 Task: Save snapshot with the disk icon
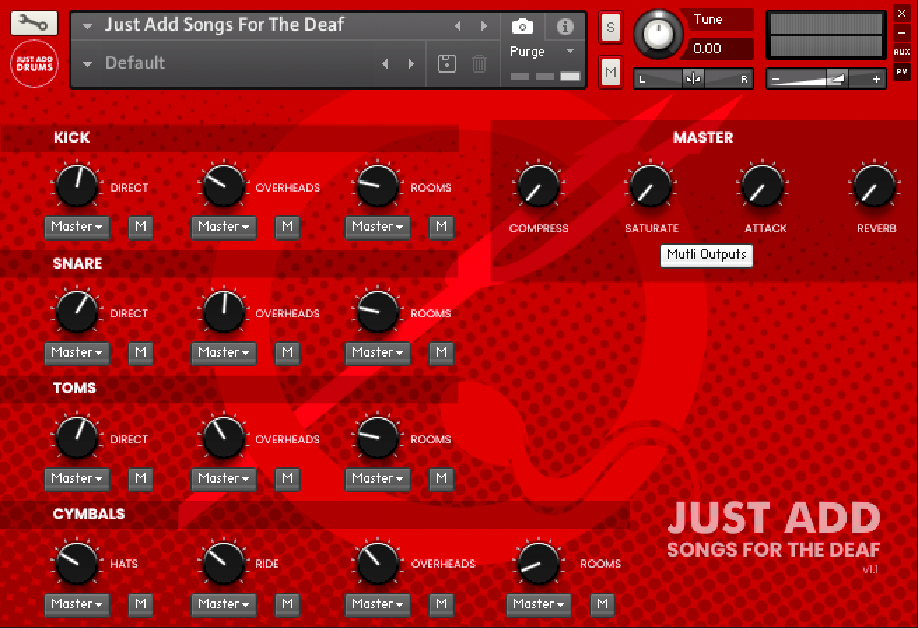click(x=446, y=64)
